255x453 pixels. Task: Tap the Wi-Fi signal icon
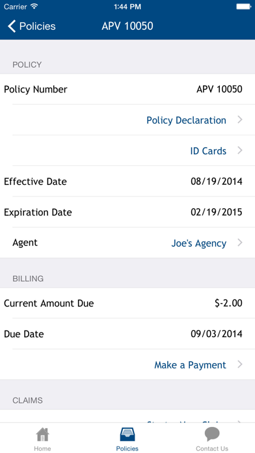pos(34,7)
